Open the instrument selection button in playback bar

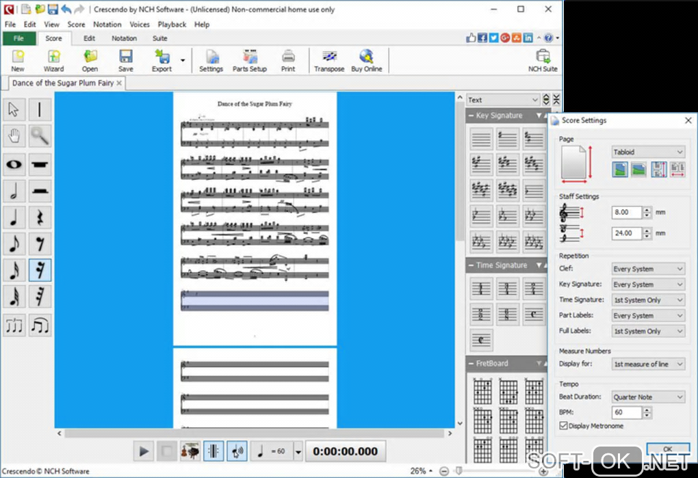190,451
